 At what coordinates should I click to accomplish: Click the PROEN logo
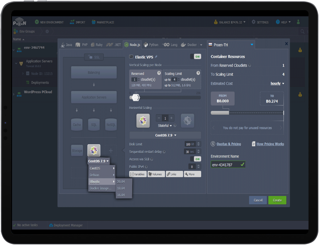coord(19,22)
